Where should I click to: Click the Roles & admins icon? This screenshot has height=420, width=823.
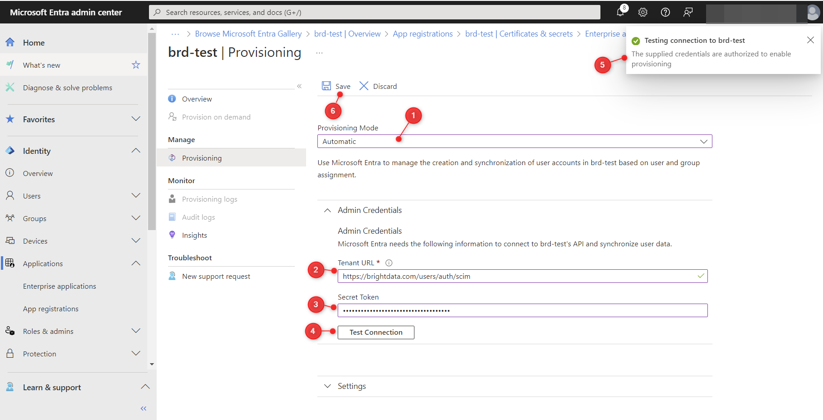point(10,331)
